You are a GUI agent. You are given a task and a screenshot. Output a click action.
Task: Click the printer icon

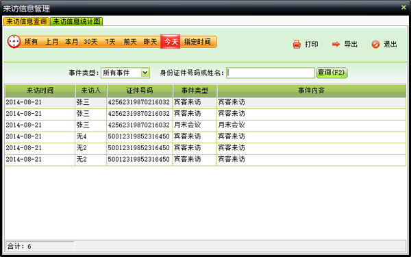[297, 44]
